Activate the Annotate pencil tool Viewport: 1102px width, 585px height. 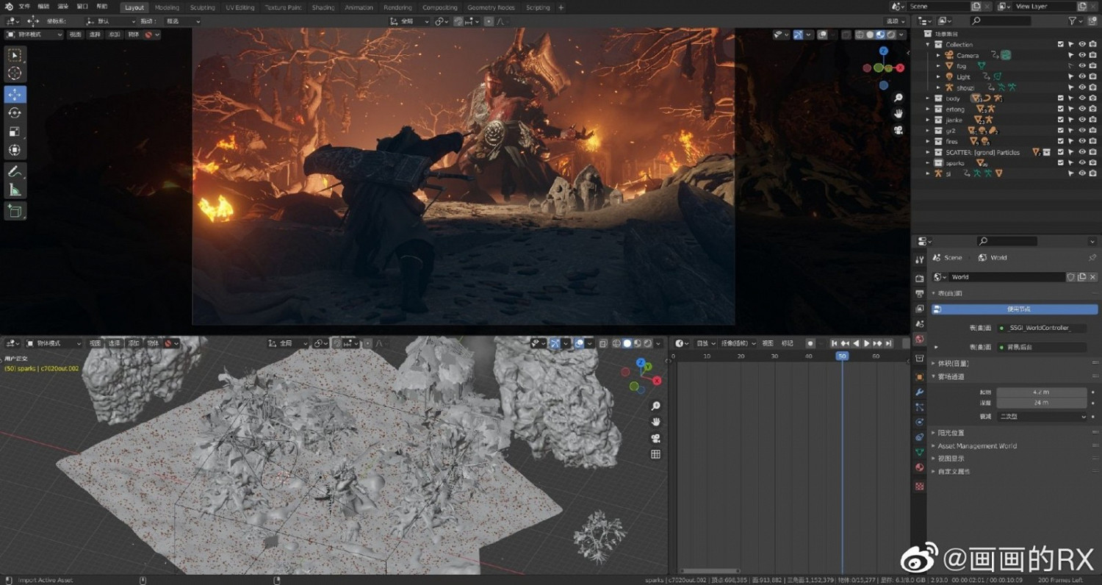pos(15,171)
